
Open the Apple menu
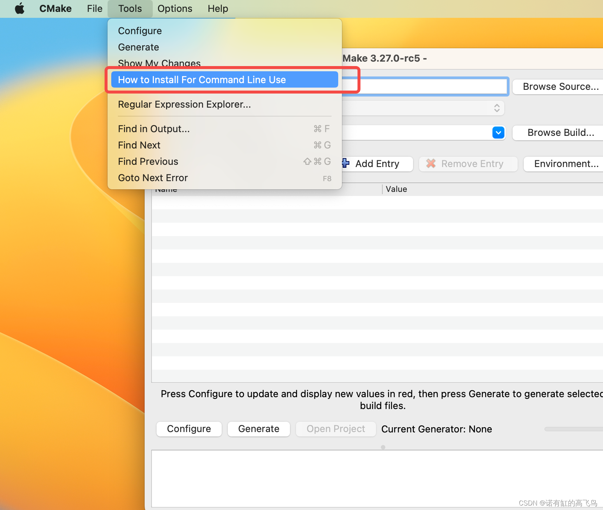coord(20,9)
